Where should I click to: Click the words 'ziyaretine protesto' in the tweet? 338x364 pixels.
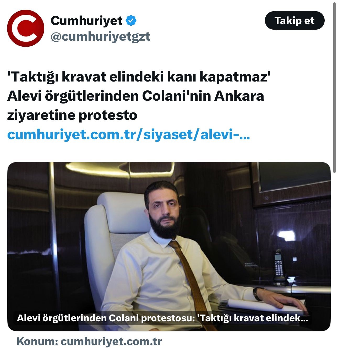[x=72, y=115]
